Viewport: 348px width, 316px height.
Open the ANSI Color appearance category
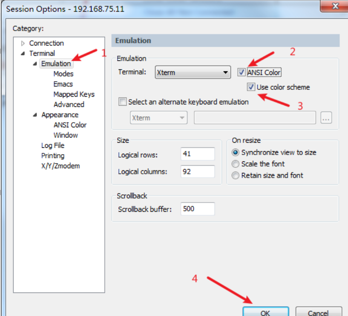point(70,125)
